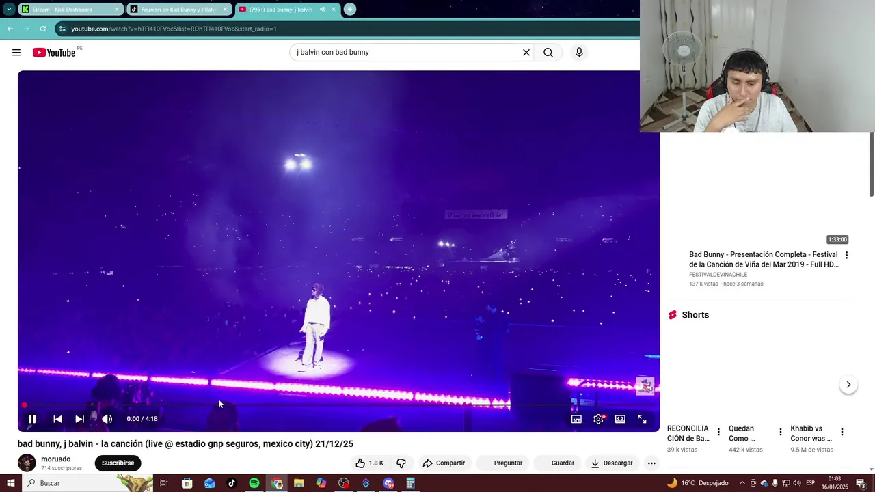Save the video with Guardar
Viewport: 875px width, 492px height.
point(556,463)
